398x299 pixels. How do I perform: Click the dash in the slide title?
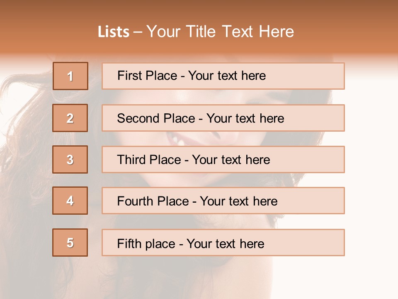138,32
